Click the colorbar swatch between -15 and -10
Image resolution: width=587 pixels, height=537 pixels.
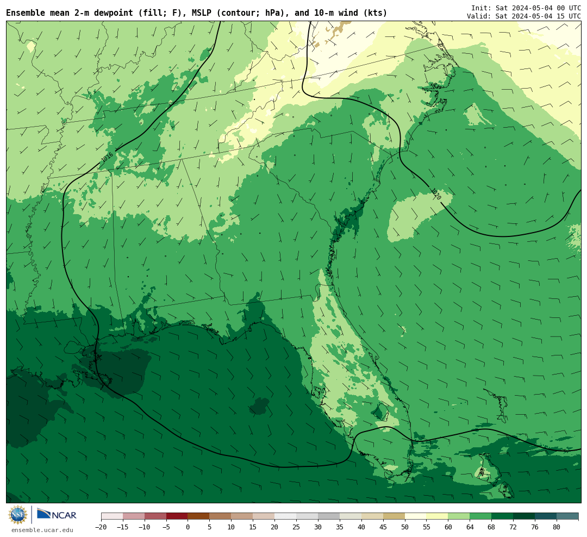pyautogui.click(x=134, y=516)
